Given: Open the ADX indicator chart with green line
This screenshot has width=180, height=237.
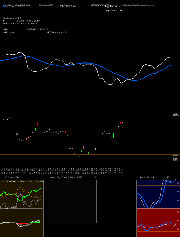Looking at the screenshot, I should (x=22, y=194).
